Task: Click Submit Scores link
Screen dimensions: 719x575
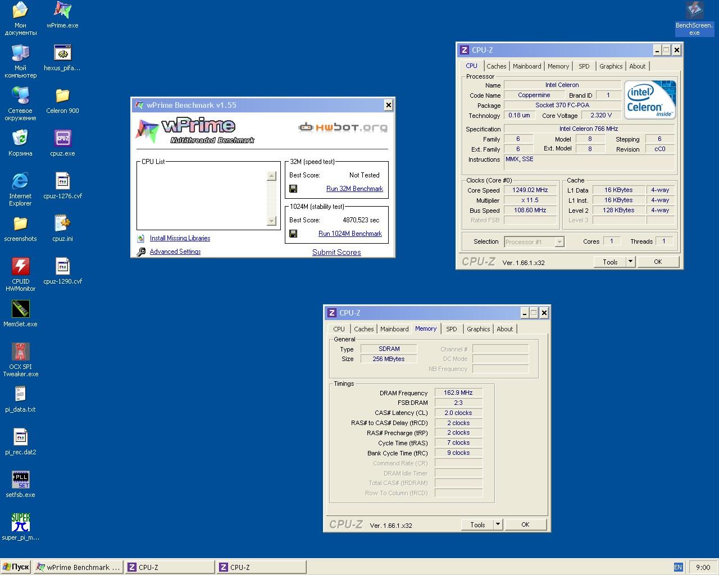Action: (x=336, y=252)
